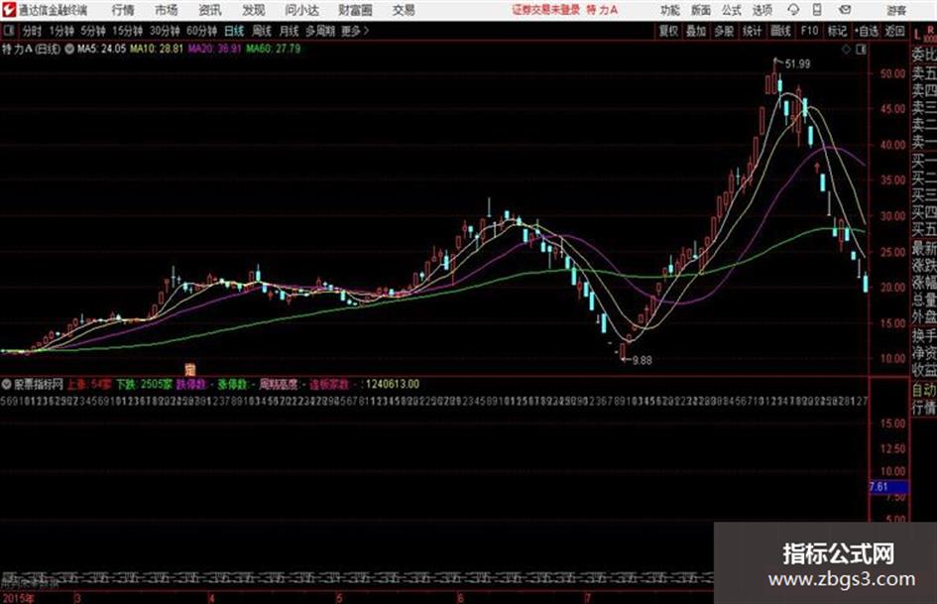Open the 交易 menu
This screenshot has width=937, height=604.
(404, 10)
